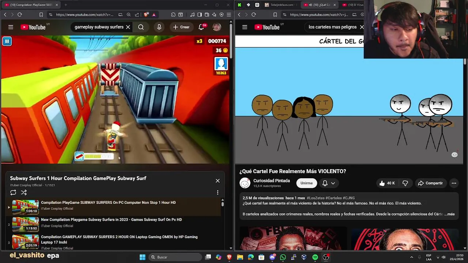This screenshot has height=263, width=468.
Task: Toggle shuffle playlist option
Action: pos(24,193)
